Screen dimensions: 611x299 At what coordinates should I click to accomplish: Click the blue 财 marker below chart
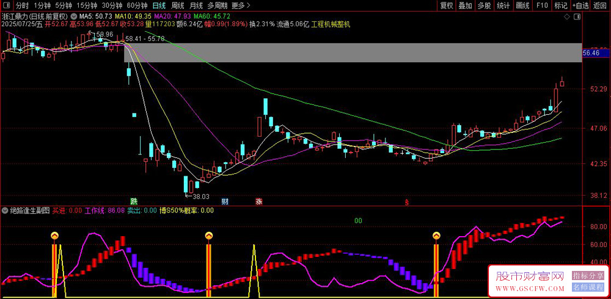point(225,201)
